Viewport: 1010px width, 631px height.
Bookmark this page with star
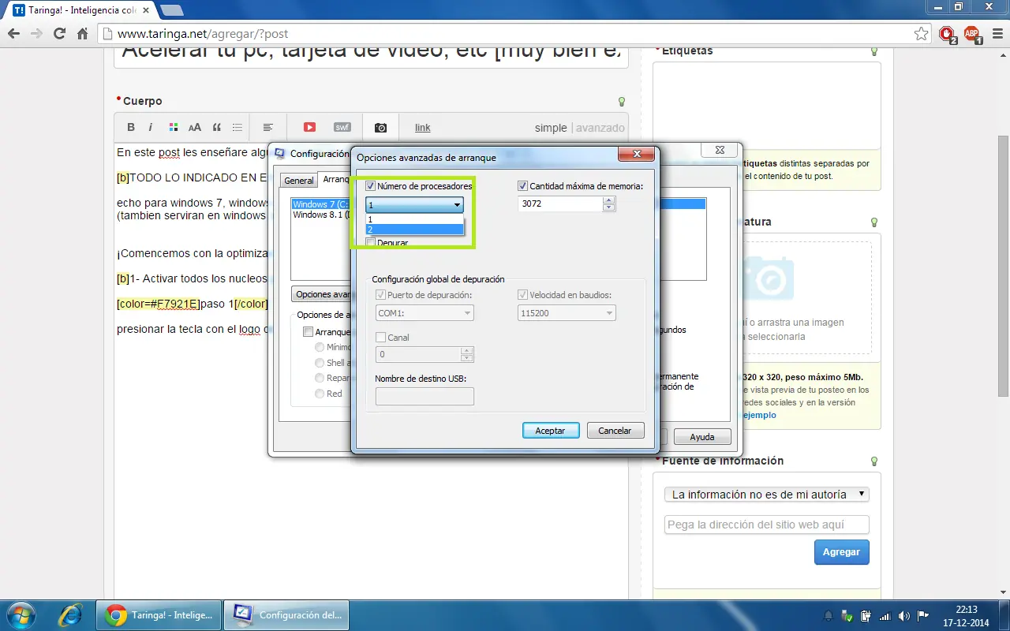pyautogui.click(x=921, y=34)
